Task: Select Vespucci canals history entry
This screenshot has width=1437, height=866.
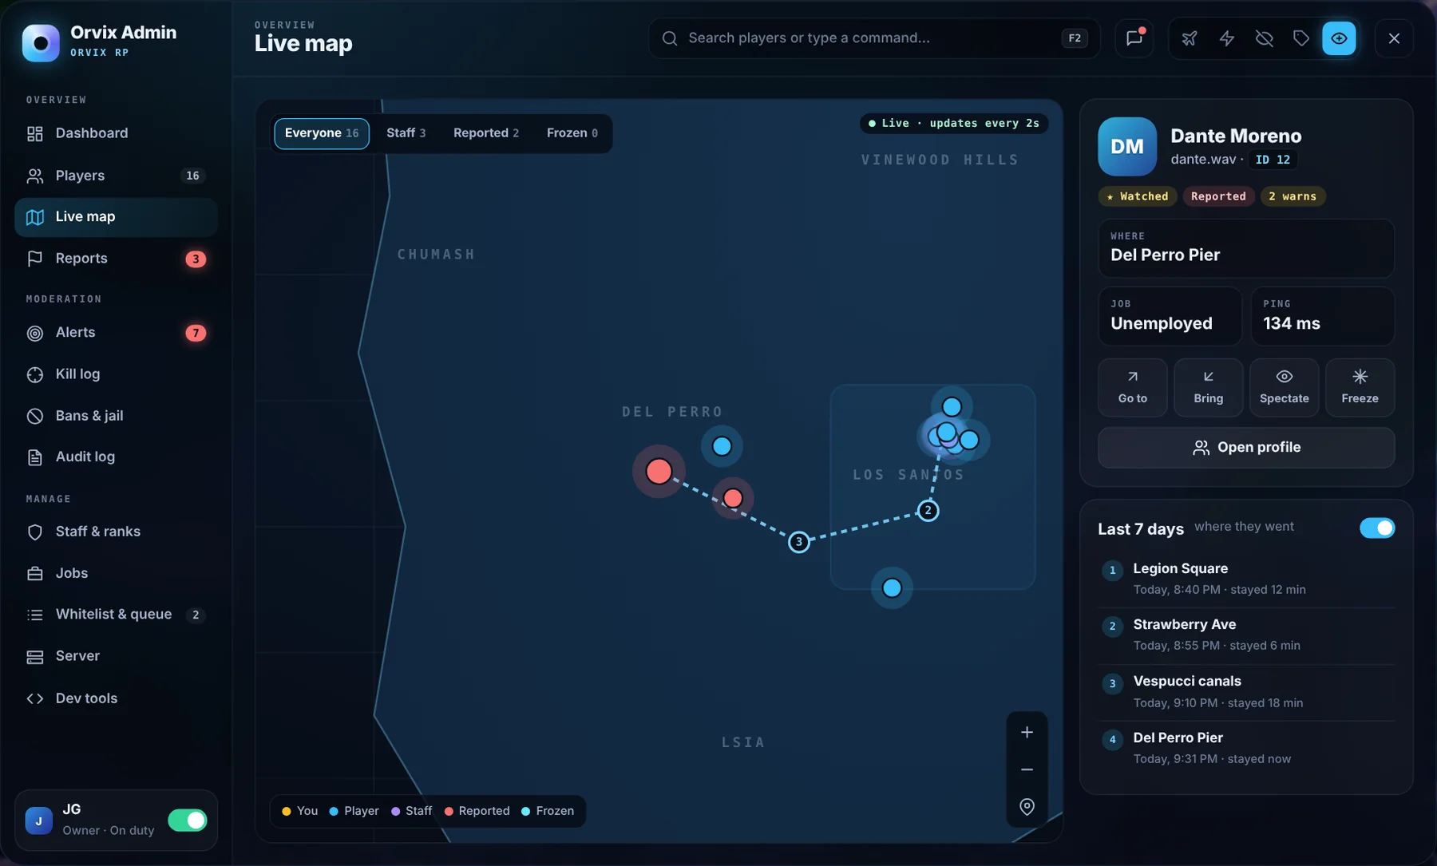Action: [x=1246, y=692]
